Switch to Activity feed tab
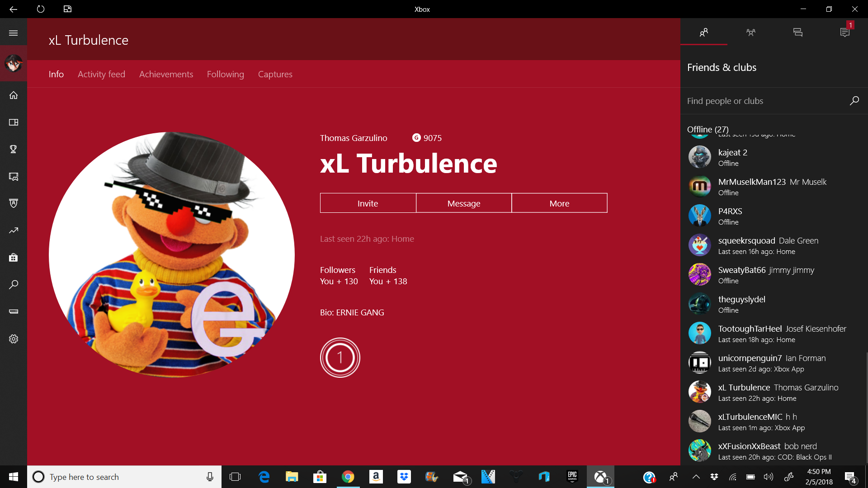 [101, 74]
